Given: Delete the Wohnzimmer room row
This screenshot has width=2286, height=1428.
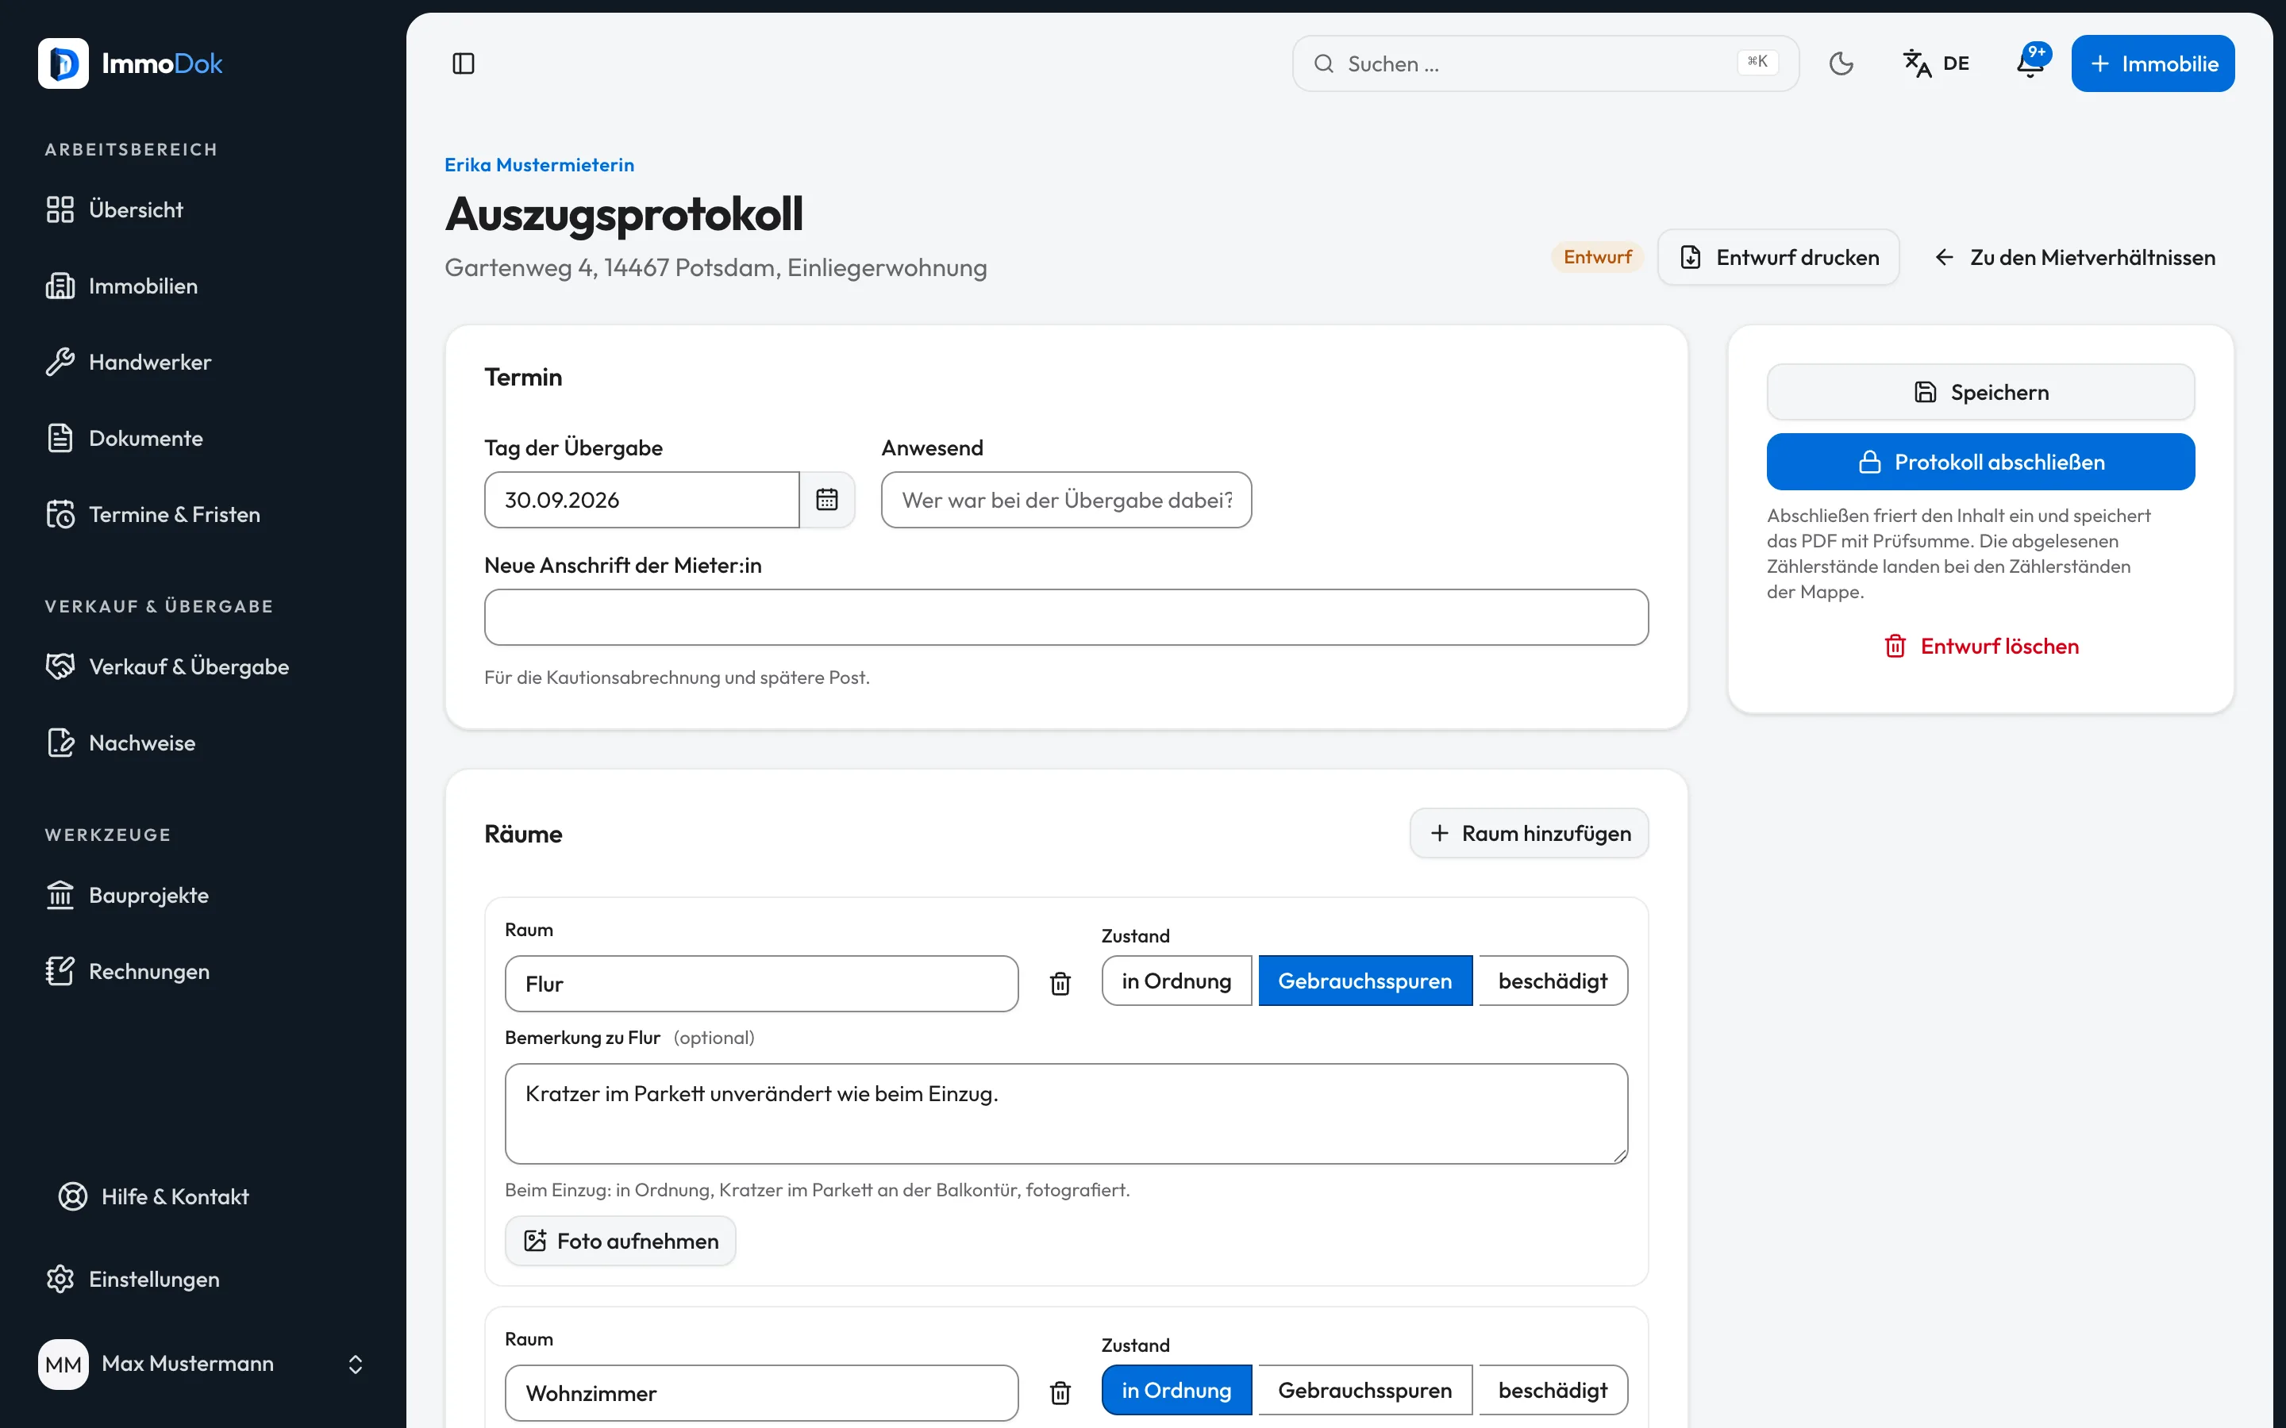Looking at the screenshot, I should tap(1060, 1392).
